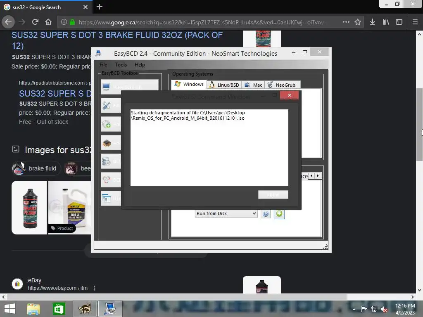Click the defragmentation log text area
The height and width of the screenshot is (317, 423).
209,148
